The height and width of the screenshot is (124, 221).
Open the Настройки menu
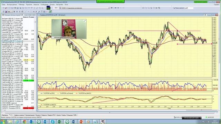pyautogui.click(x=59, y=4)
